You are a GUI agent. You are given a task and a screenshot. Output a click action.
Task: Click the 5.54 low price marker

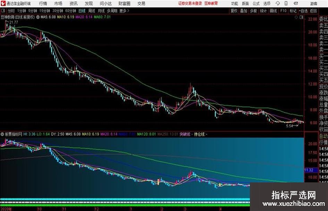(289, 126)
